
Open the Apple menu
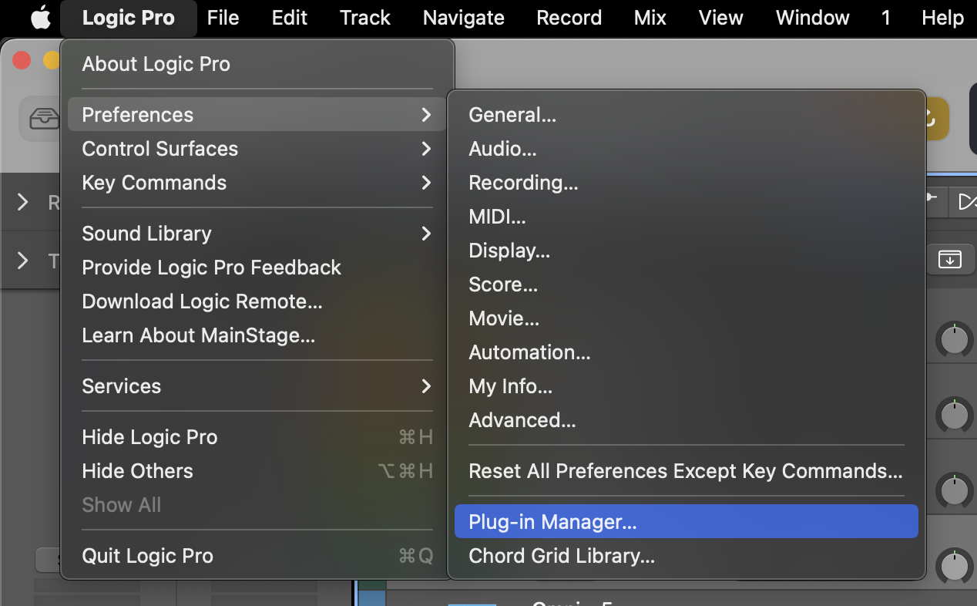[x=40, y=18]
